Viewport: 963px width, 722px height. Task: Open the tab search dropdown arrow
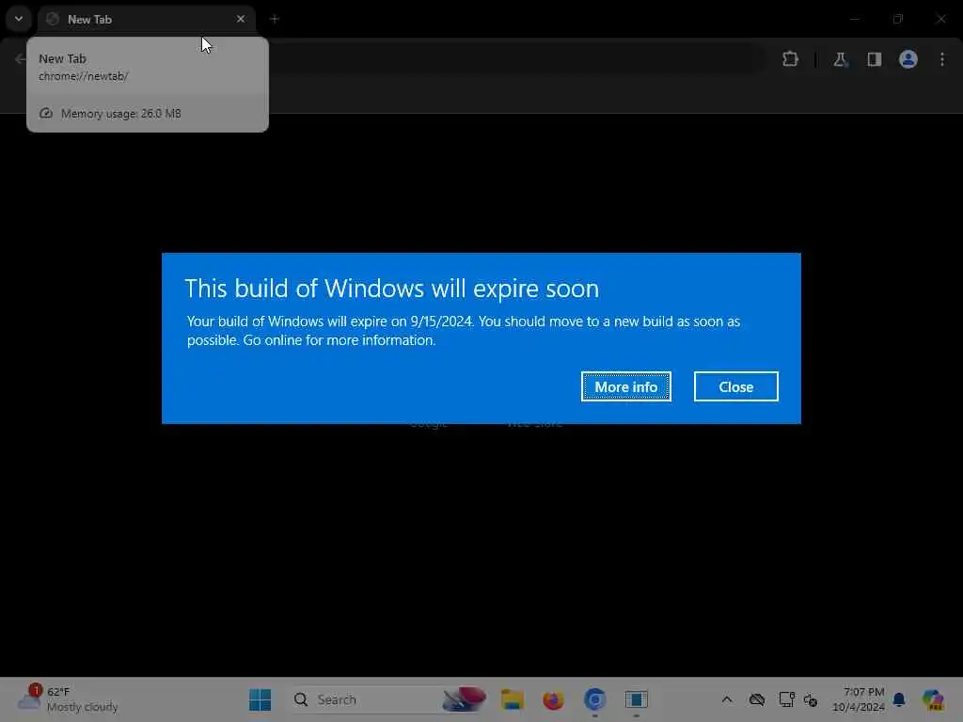click(x=19, y=19)
